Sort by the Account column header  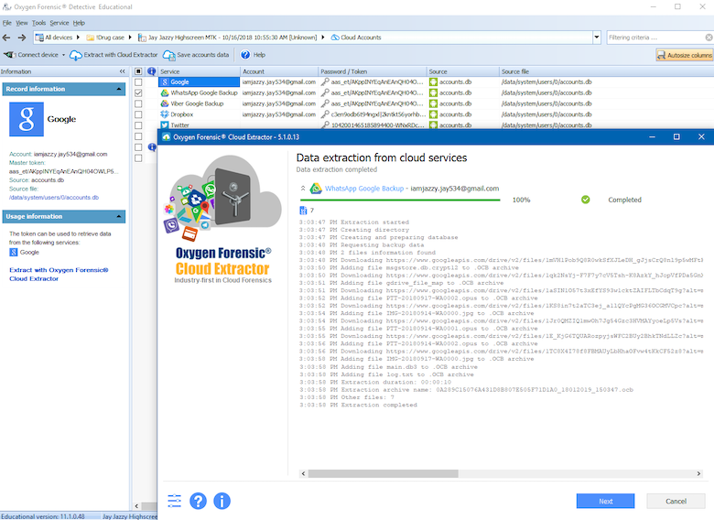pos(279,71)
